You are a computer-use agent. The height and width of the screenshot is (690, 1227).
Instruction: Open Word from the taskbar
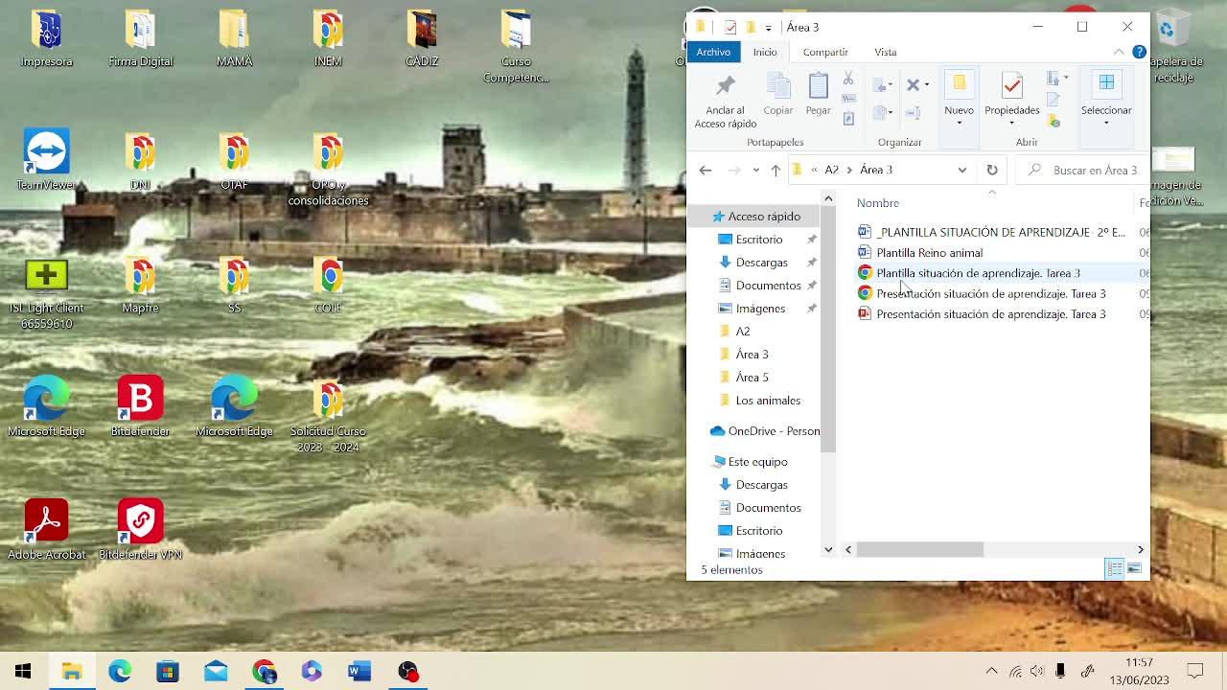point(359,671)
